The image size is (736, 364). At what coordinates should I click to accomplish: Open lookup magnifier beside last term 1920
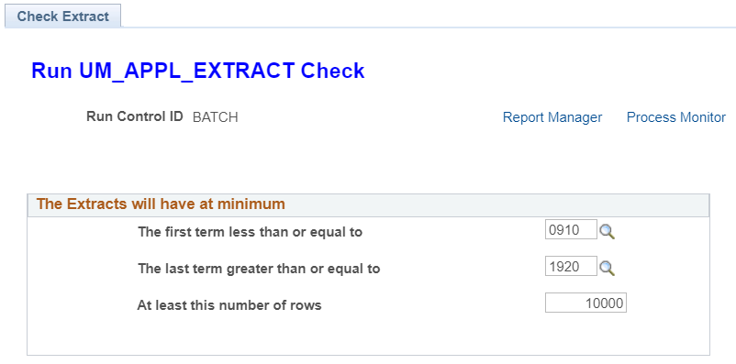[607, 269]
